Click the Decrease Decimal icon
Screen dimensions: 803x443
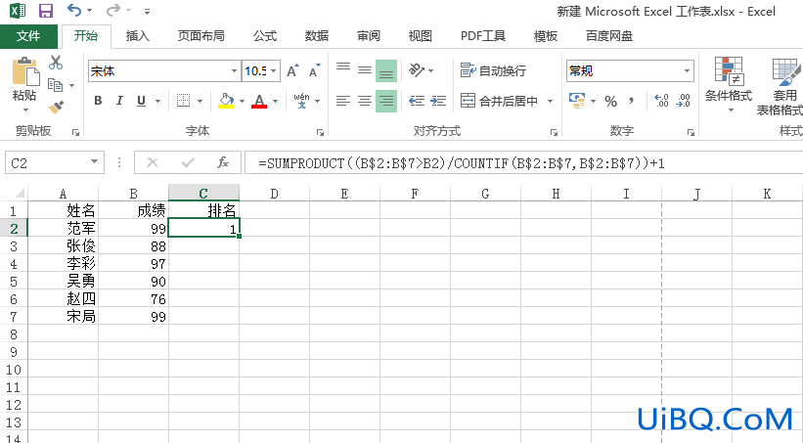coord(683,101)
